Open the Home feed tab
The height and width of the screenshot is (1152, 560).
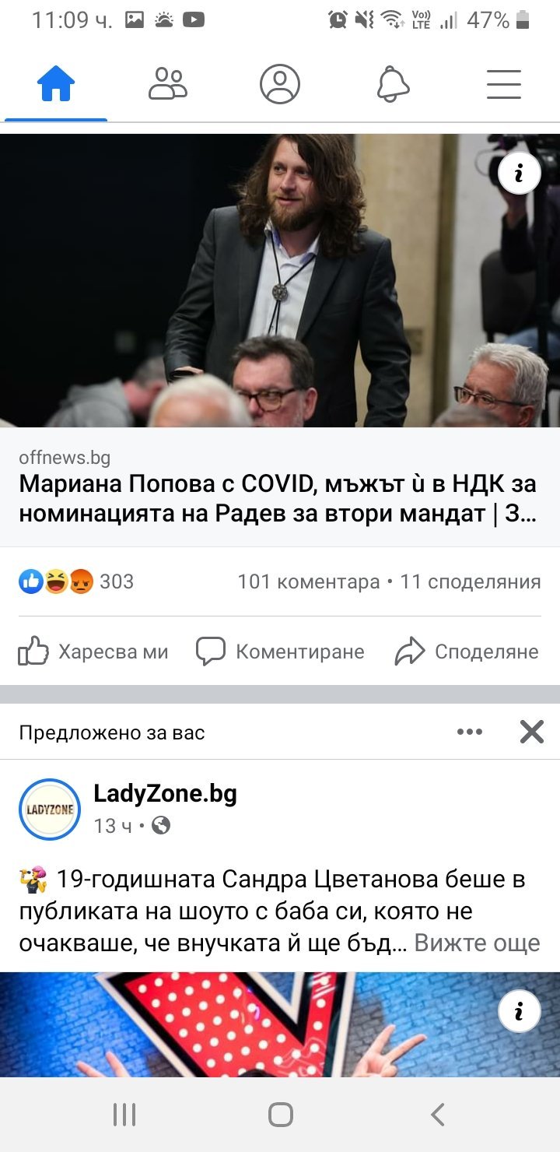click(x=56, y=84)
